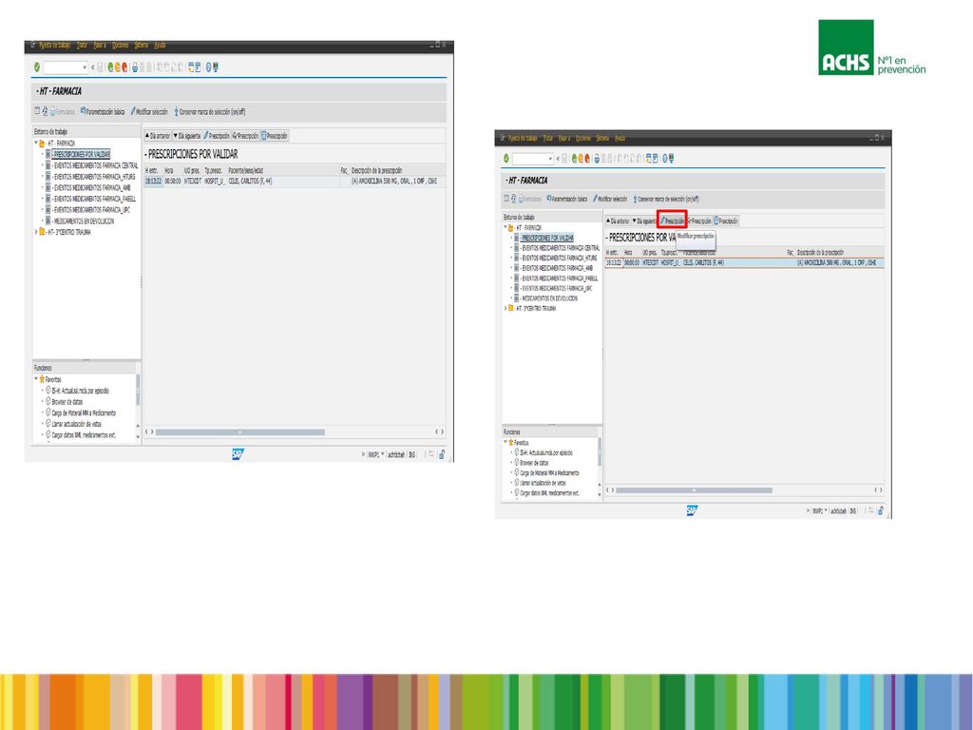Click the horizontal scrollbar in right window table
This screenshot has width=973, height=730.
point(694,490)
